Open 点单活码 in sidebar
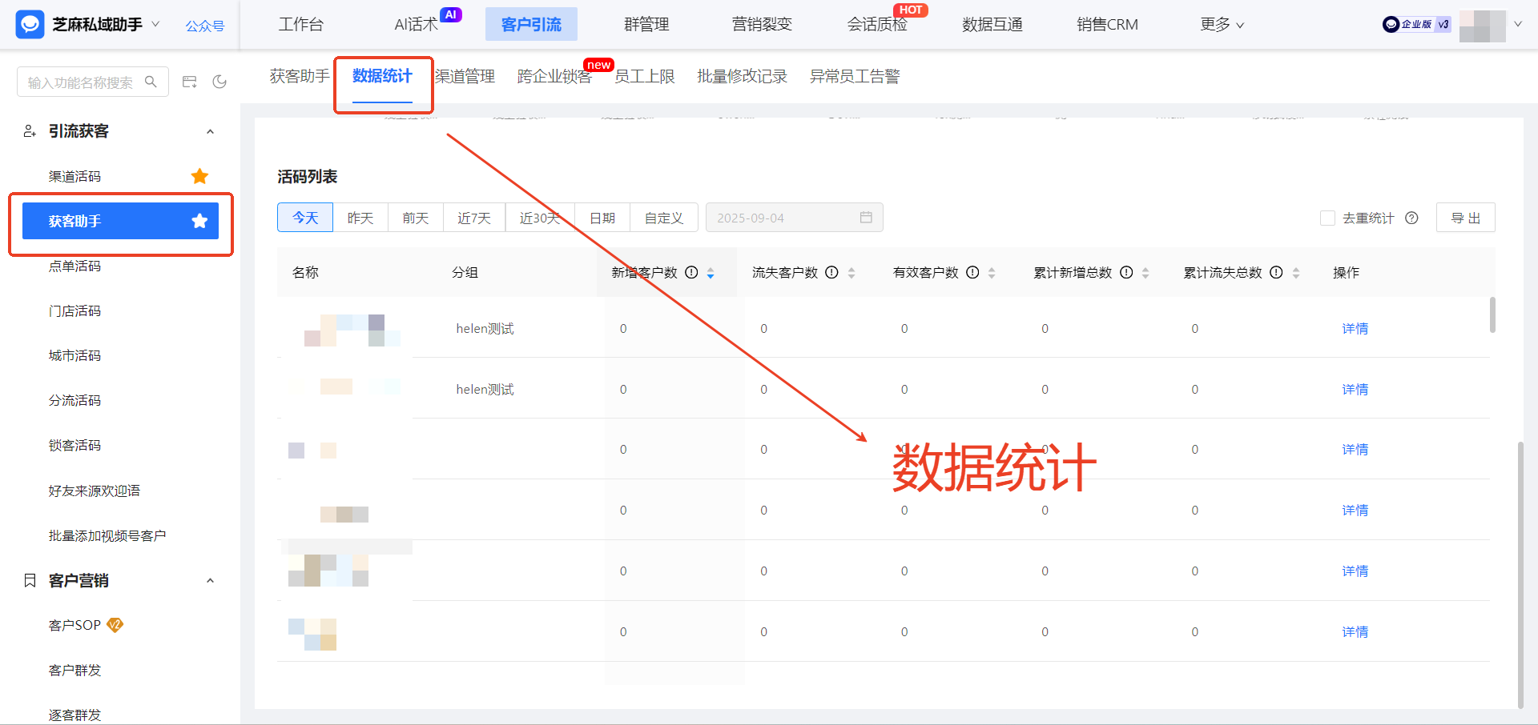The image size is (1538, 725). 74,266
